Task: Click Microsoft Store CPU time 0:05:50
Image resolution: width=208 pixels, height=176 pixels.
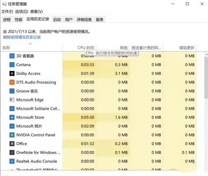Action: [x=87, y=117]
